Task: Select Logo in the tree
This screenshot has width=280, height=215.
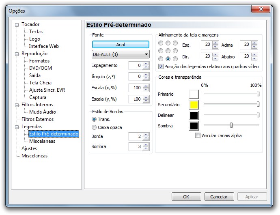Action: [34, 39]
